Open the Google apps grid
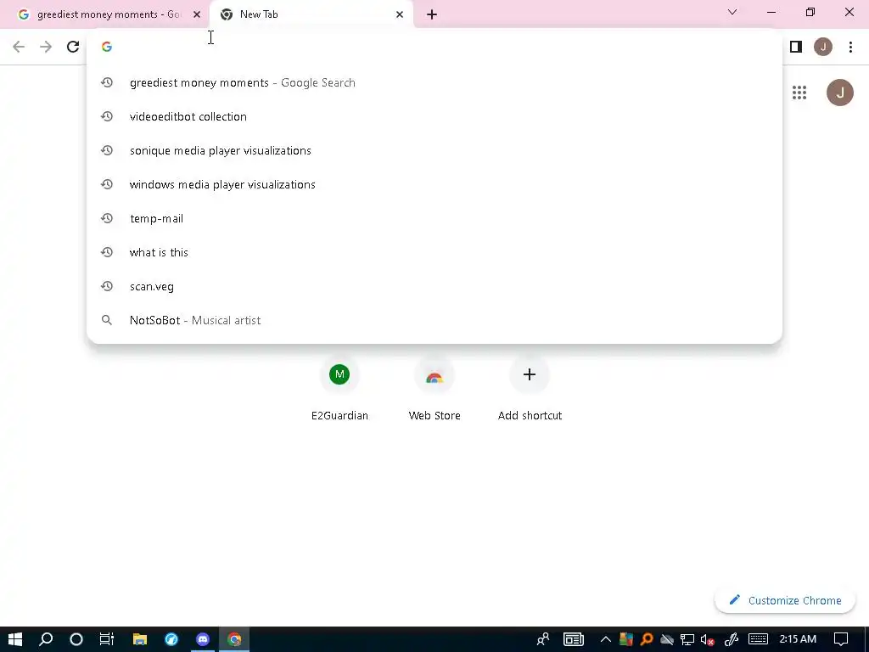Image resolution: width=869 pixels, height=652 pixels. click(799, 93)
